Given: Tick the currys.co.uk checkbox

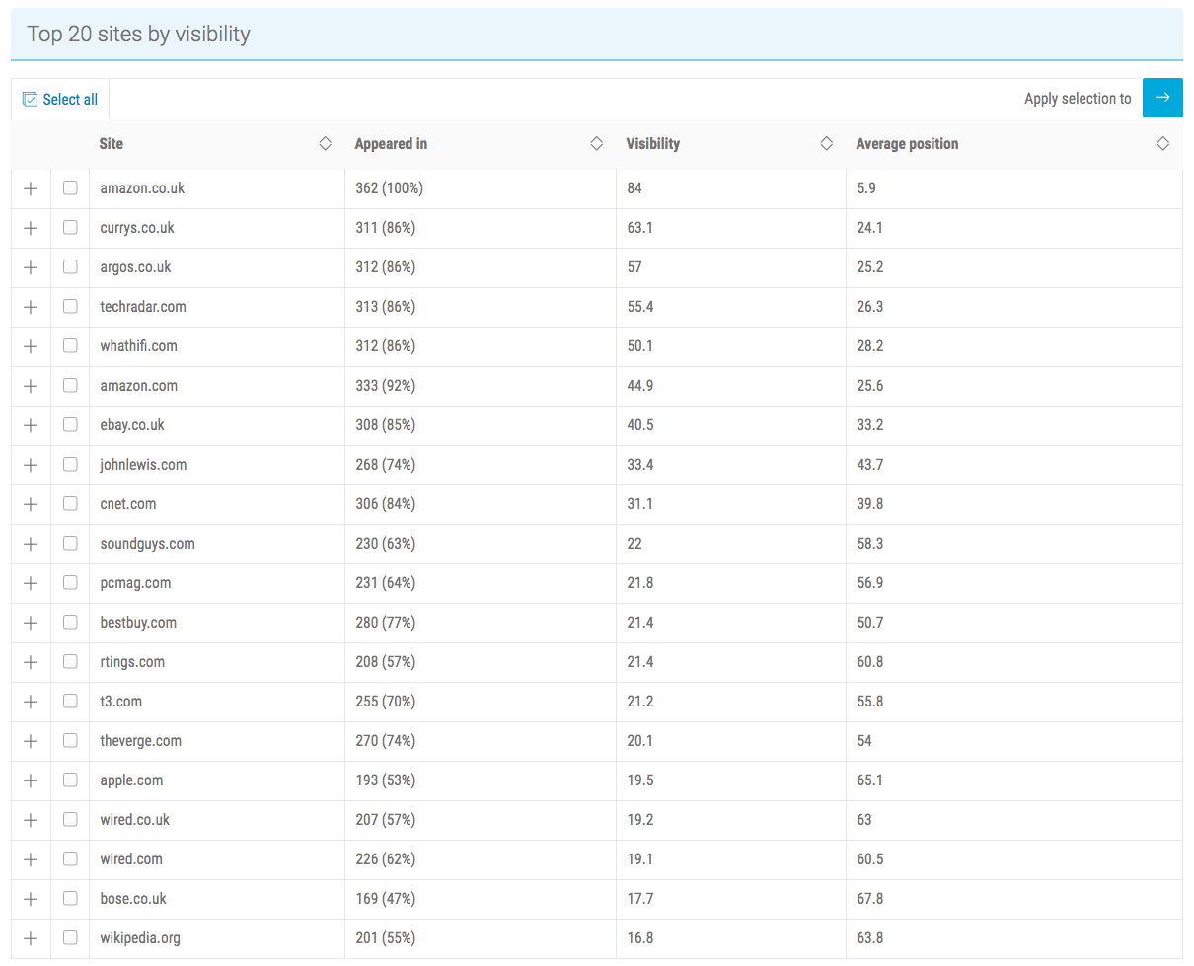Looking at the screenshot, I should click(x=70, y=227).
